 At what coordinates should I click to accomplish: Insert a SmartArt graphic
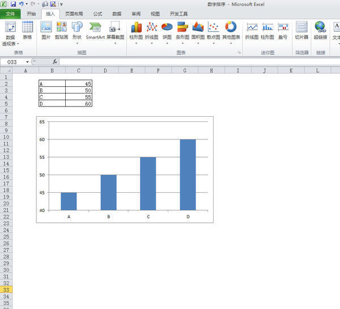(95, 29)
